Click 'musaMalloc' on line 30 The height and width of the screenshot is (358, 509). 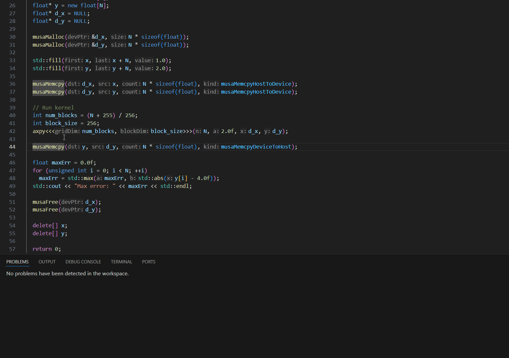48,37
